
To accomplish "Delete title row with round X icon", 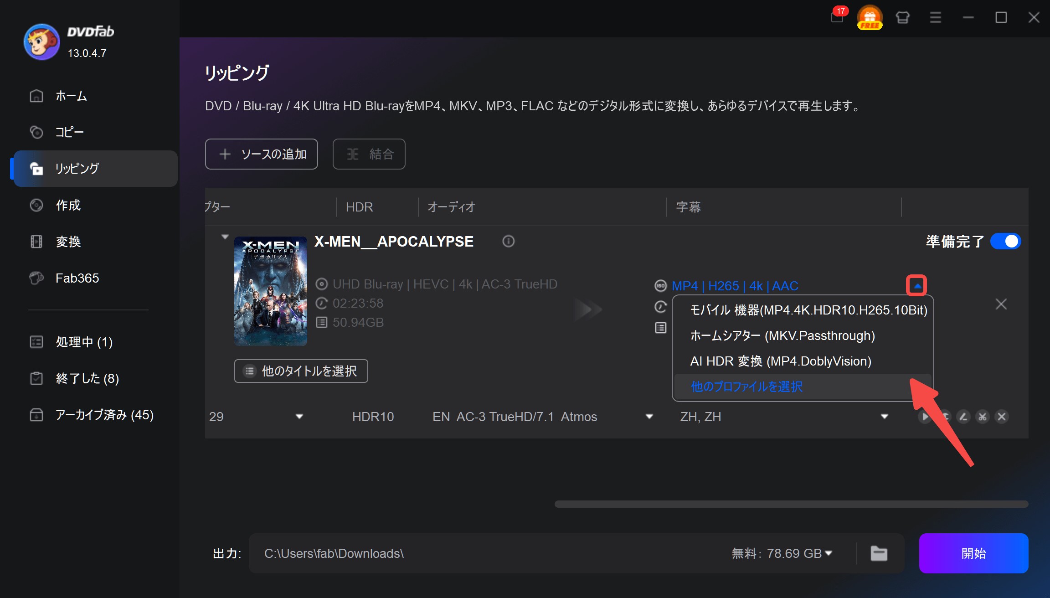I will [1002, 417].
